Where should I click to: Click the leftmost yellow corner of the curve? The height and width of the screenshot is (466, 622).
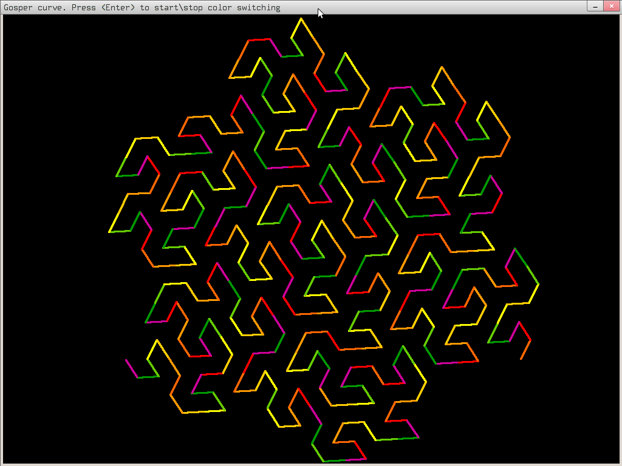click(110, 231)
